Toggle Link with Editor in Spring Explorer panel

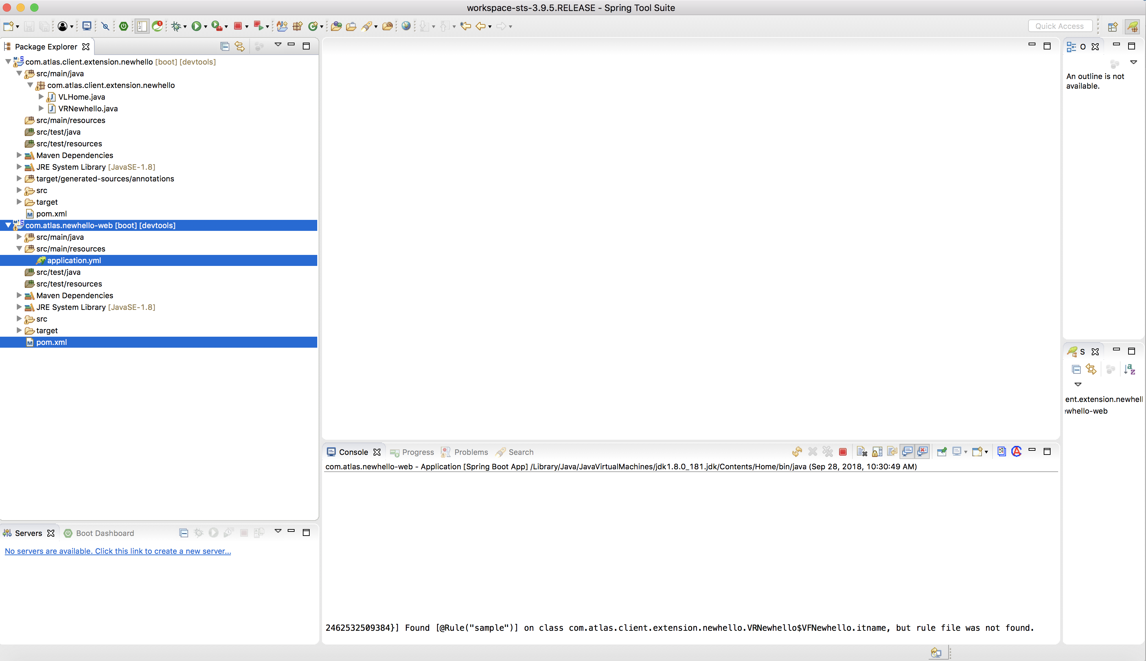click(x=1091, y=370)
